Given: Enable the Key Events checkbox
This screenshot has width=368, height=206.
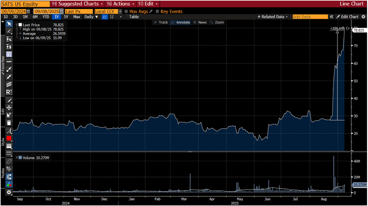Looking at the screenshot, I should pyautogui.click(x=157, y=11).
